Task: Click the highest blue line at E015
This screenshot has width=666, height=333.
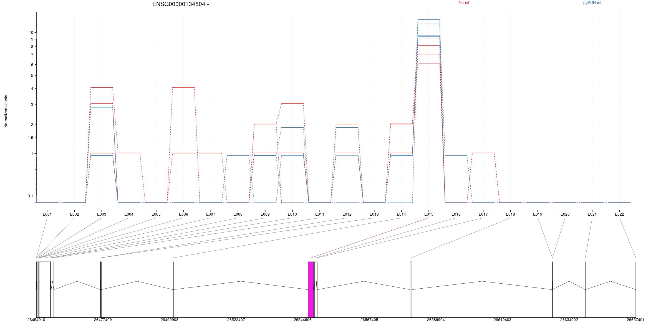Action: 429,20
